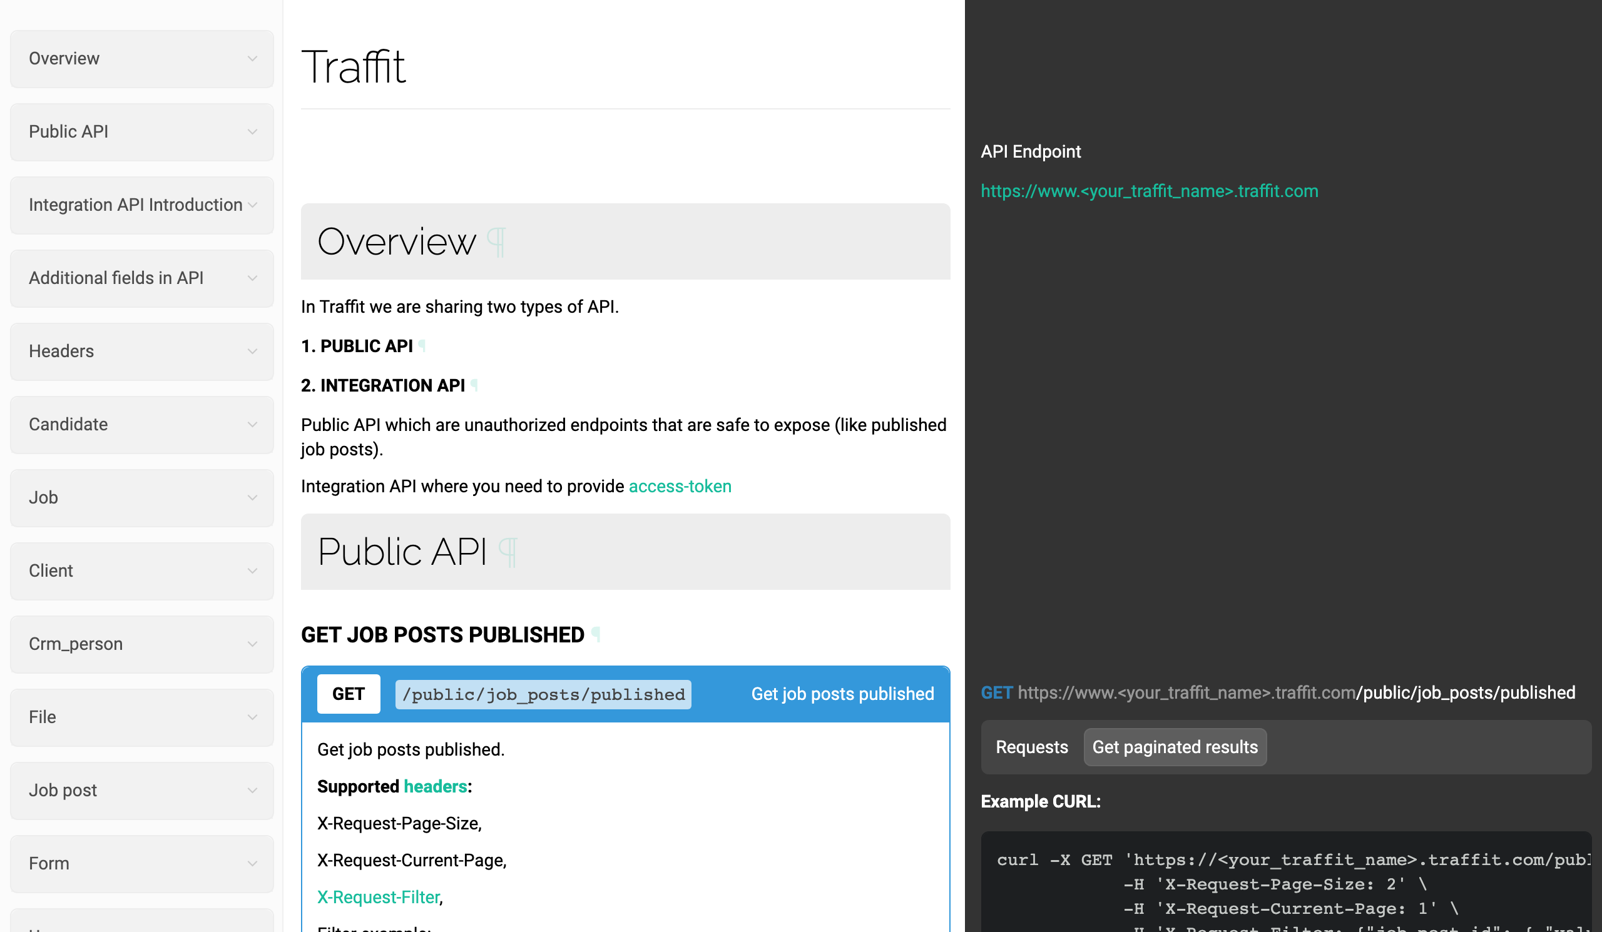The image size is (1602, 932).
Task: Expand the Form sidebar chevron
Action: coord(252,863)
